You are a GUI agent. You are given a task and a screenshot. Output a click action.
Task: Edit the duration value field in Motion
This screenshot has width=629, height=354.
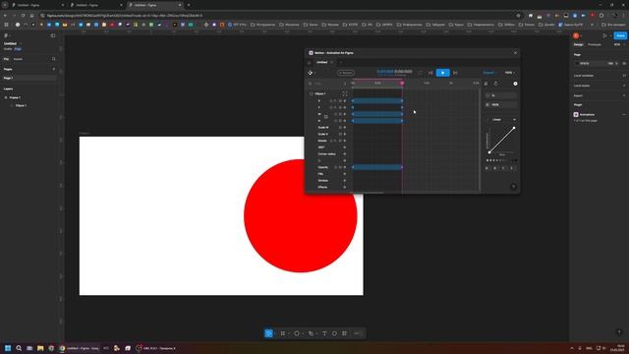501,104
